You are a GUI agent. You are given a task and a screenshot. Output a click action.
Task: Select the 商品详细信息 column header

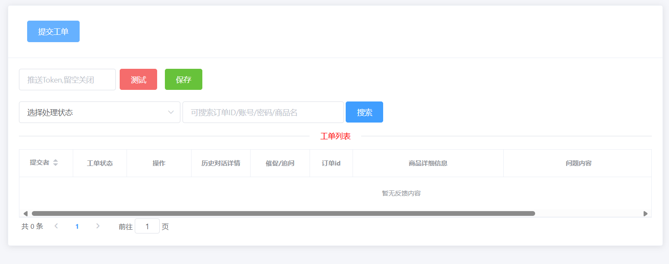click(x=428, y=163)
